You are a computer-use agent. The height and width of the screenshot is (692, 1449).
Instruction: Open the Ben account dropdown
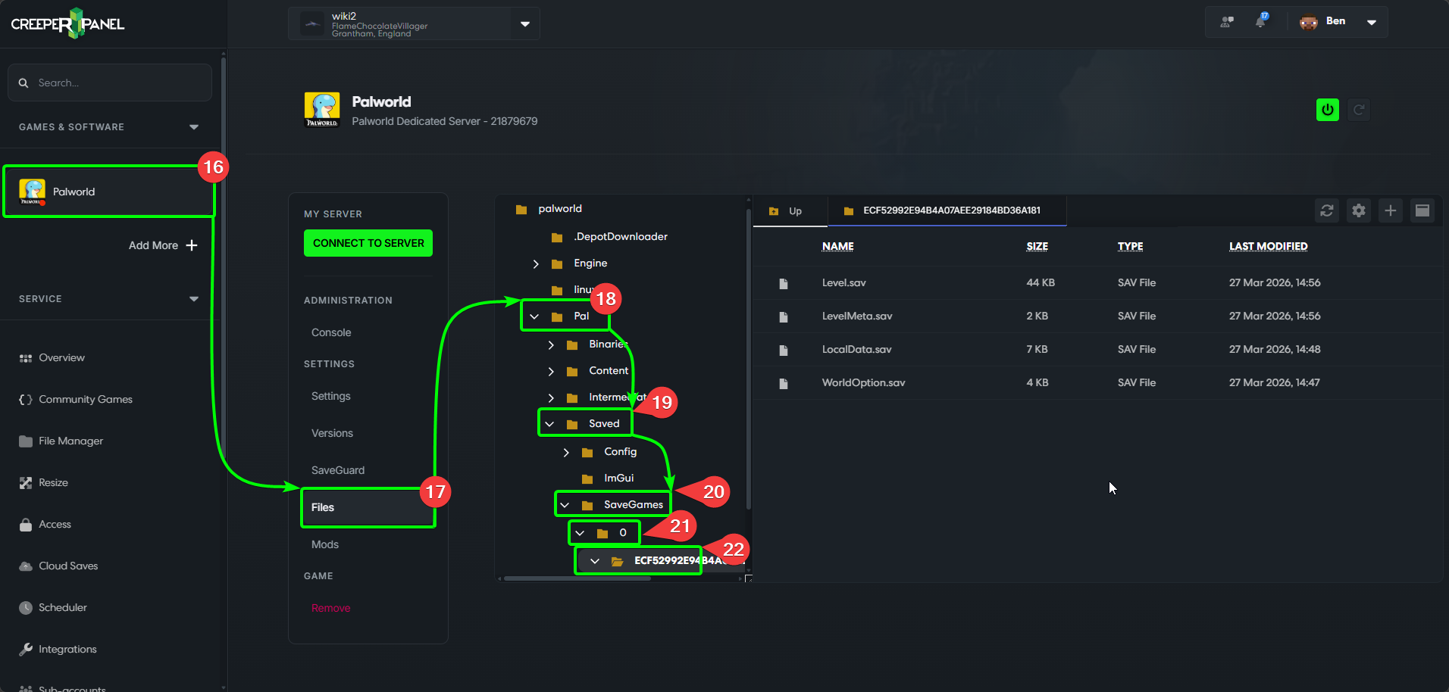coord(1371,22)
